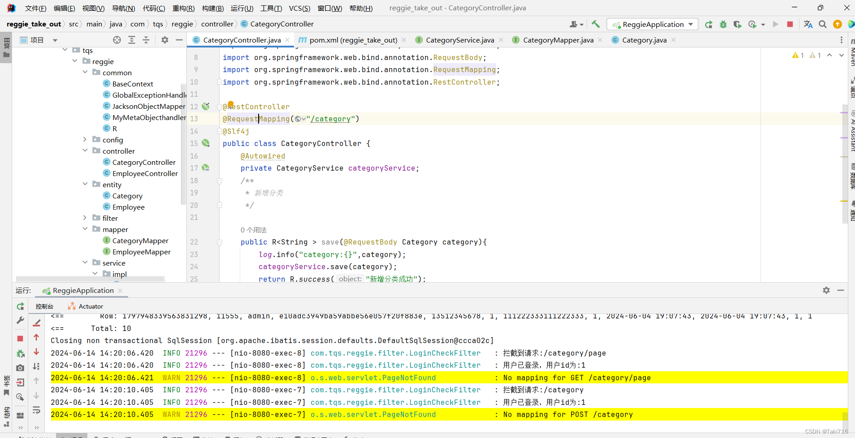Take a thread dump with the camera icon
Image resolution: width=855 pixels, height=438 pixels.
point(20,367)
